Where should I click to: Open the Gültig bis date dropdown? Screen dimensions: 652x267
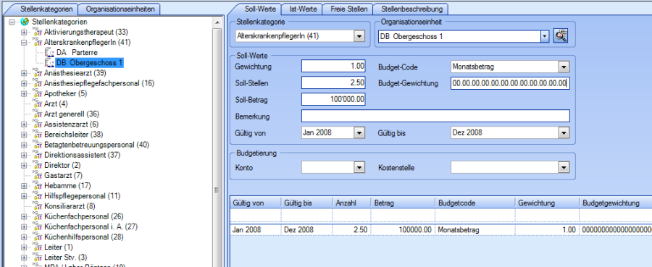click(x=564, y=133)
